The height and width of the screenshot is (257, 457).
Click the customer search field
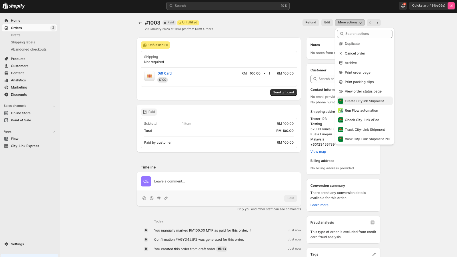[x=323, y=79]
